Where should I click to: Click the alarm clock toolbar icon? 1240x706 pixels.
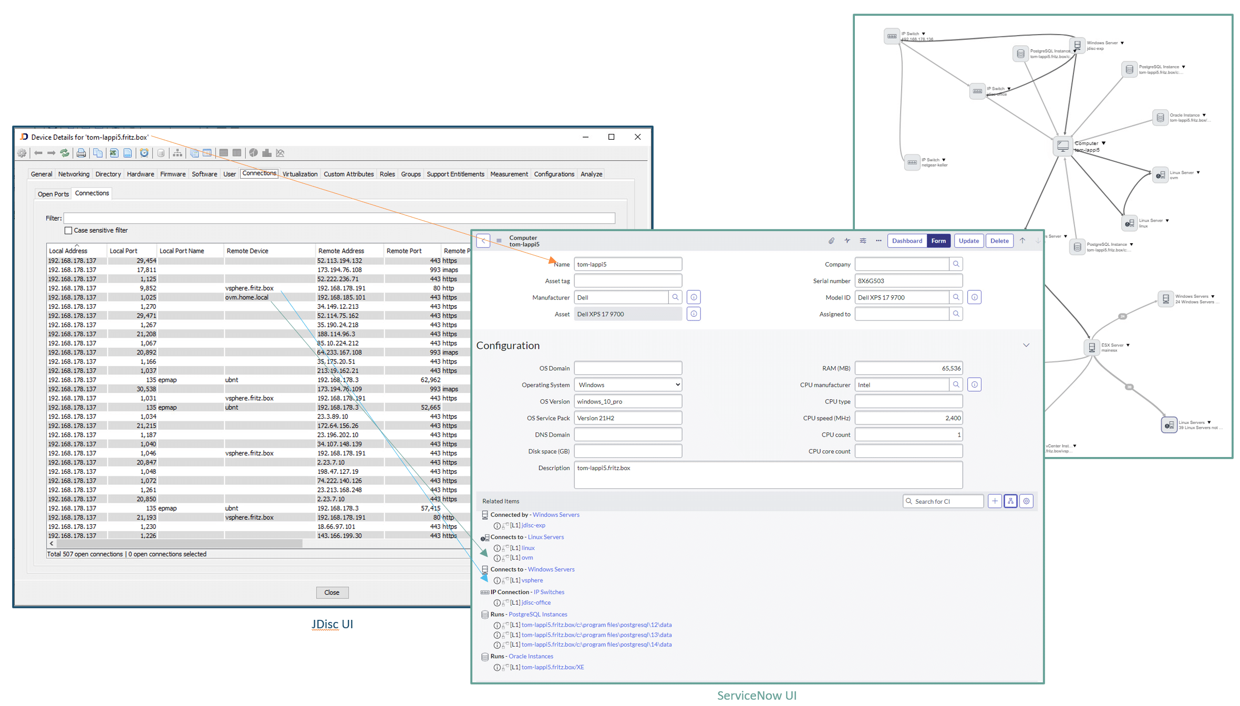point(144,153)
